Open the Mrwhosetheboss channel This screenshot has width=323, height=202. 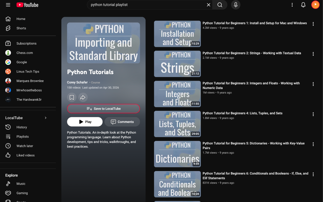(x=28, y=90)
